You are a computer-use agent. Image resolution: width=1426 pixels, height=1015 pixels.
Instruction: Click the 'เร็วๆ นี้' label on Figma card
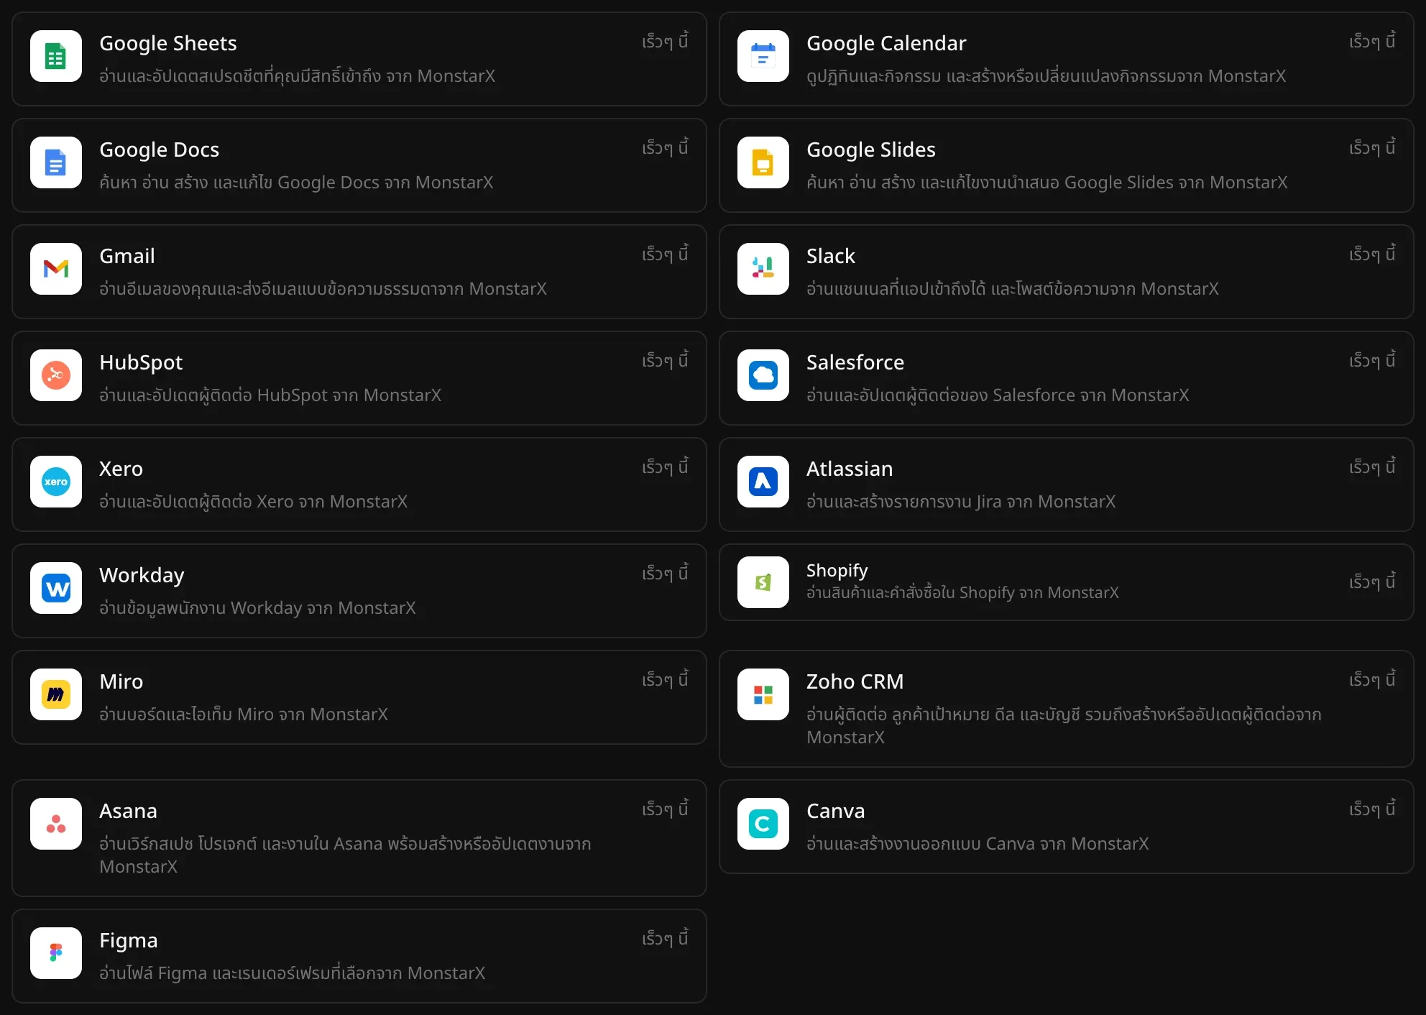(x=666, y=938)
